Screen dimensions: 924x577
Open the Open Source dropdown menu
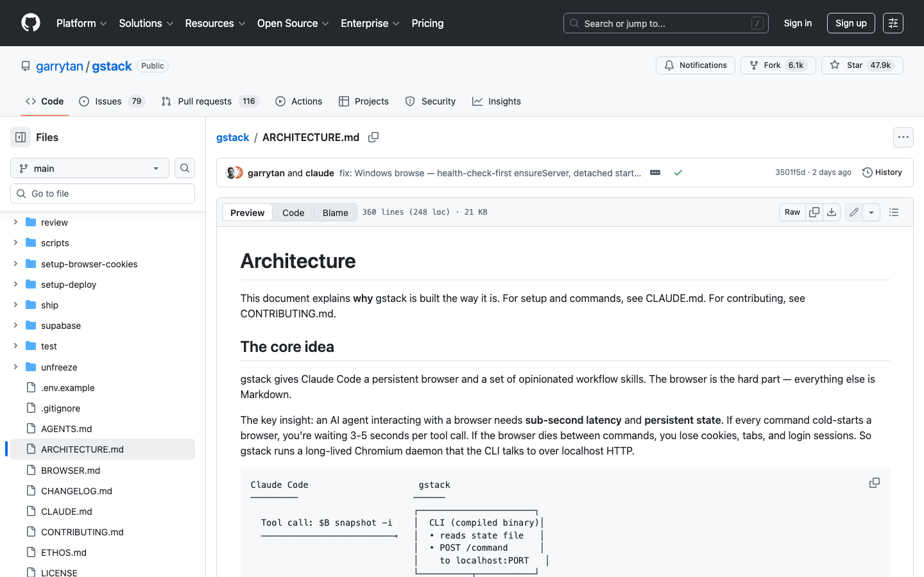[x=293, y=23]
